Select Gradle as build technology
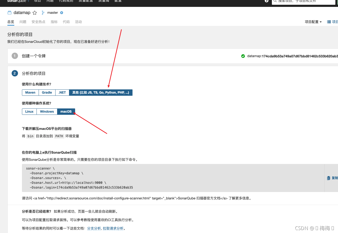Screen dimensions: 338x233 click(47, 93)
